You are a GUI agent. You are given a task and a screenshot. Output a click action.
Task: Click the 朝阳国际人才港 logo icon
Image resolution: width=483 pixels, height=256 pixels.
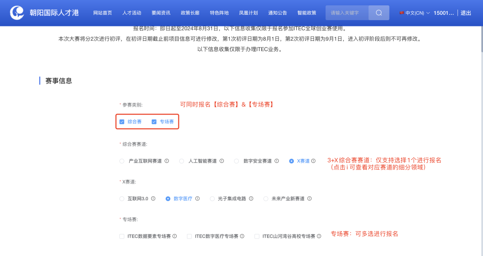coord(18,13)
